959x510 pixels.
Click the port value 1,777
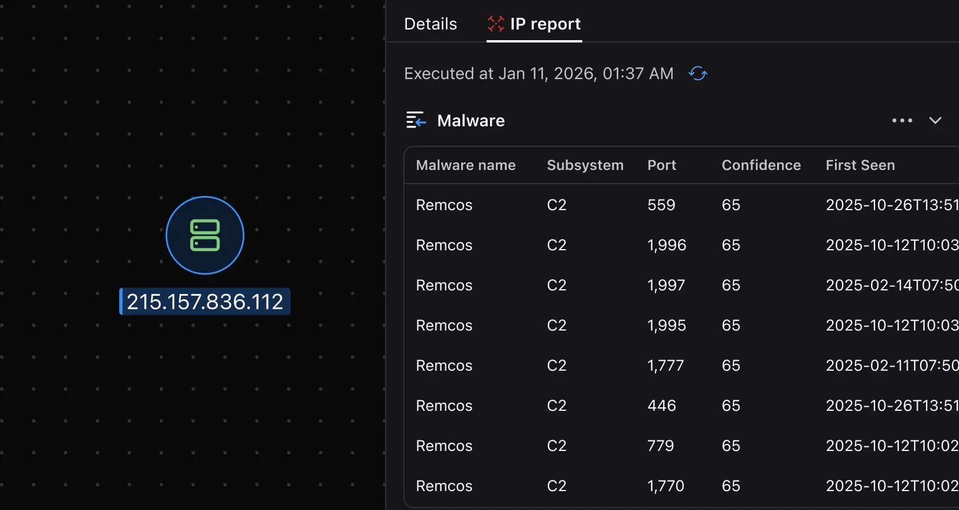click(666, 365)
